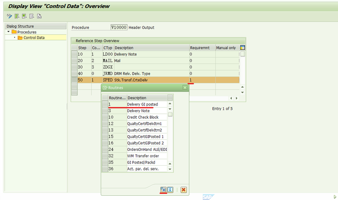
Task: Select the row selector for routine 3 Delivery Note
Action: pos(105,111)
